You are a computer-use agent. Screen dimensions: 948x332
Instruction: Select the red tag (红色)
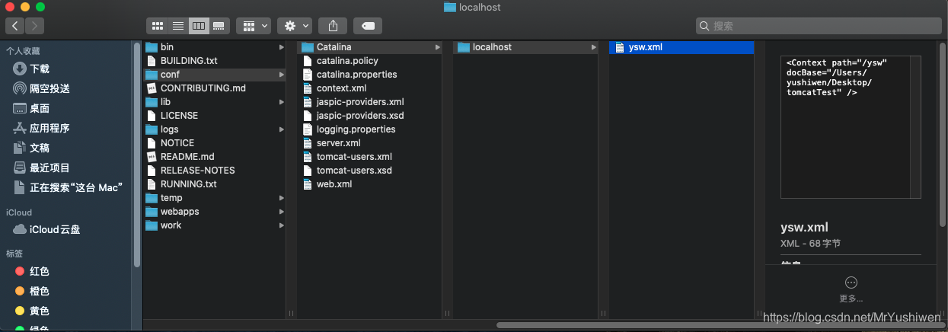32,271
